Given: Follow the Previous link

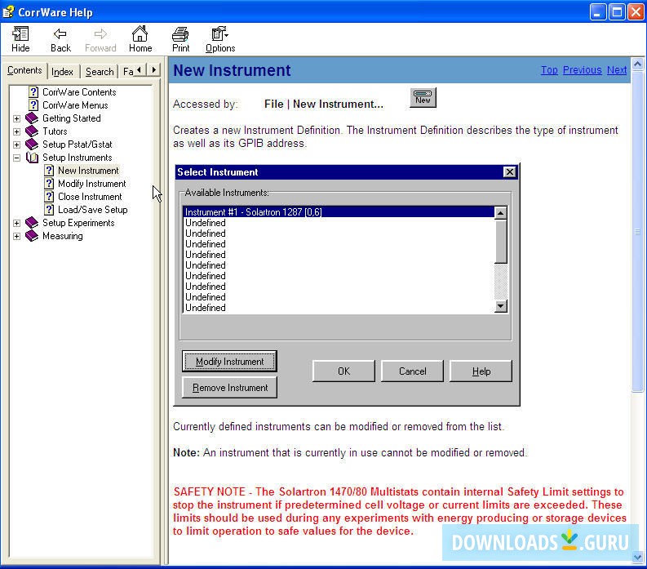Looking at the screenshot, I should pyautogui.click(x=583, y=69).
